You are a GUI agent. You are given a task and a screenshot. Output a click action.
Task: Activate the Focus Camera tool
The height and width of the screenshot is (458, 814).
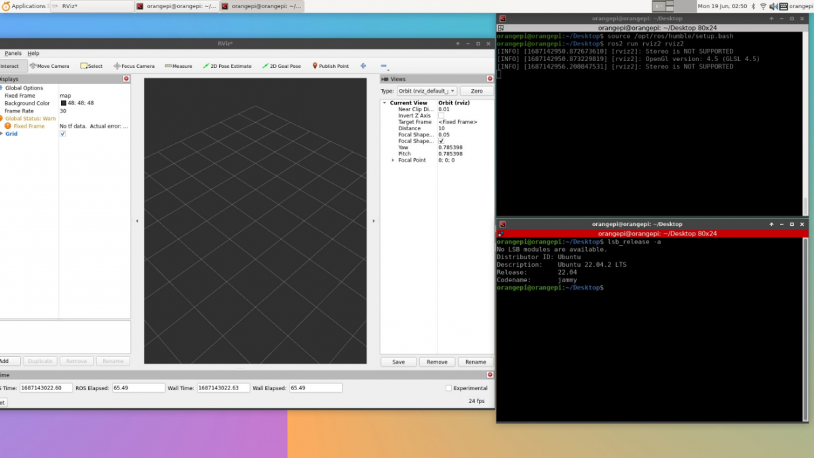(134, 66)
